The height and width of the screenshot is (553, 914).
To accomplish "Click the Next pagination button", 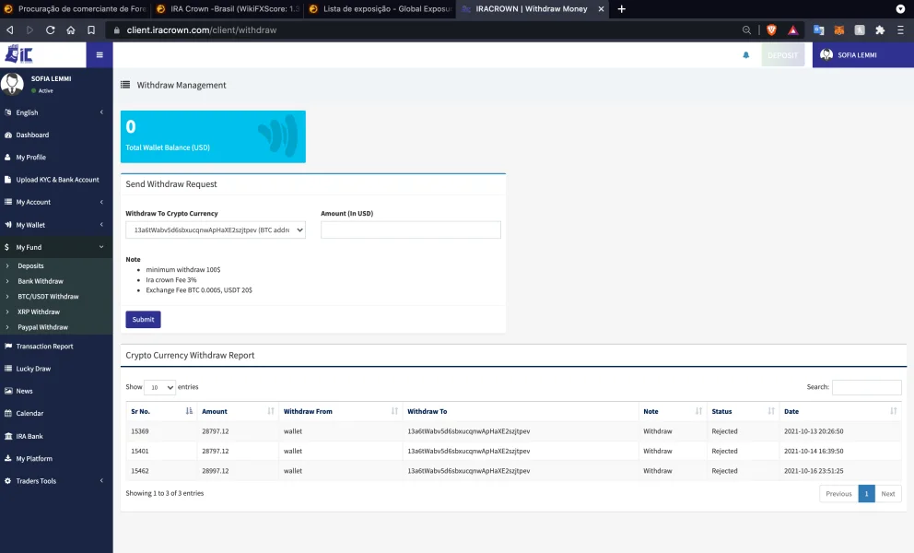I will tap(887, 493).
